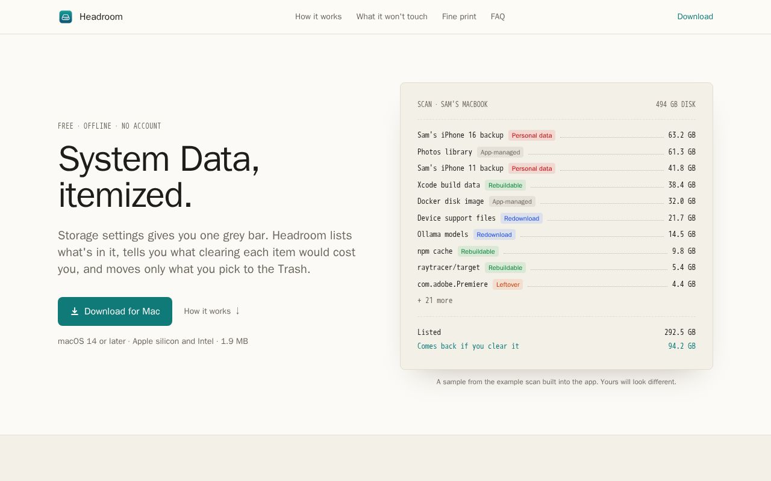Viewport: 771px width, 481px height.
Task: Click the SCAN · SAM'S MACBOOK header text
Action: [x=452, y=105]
